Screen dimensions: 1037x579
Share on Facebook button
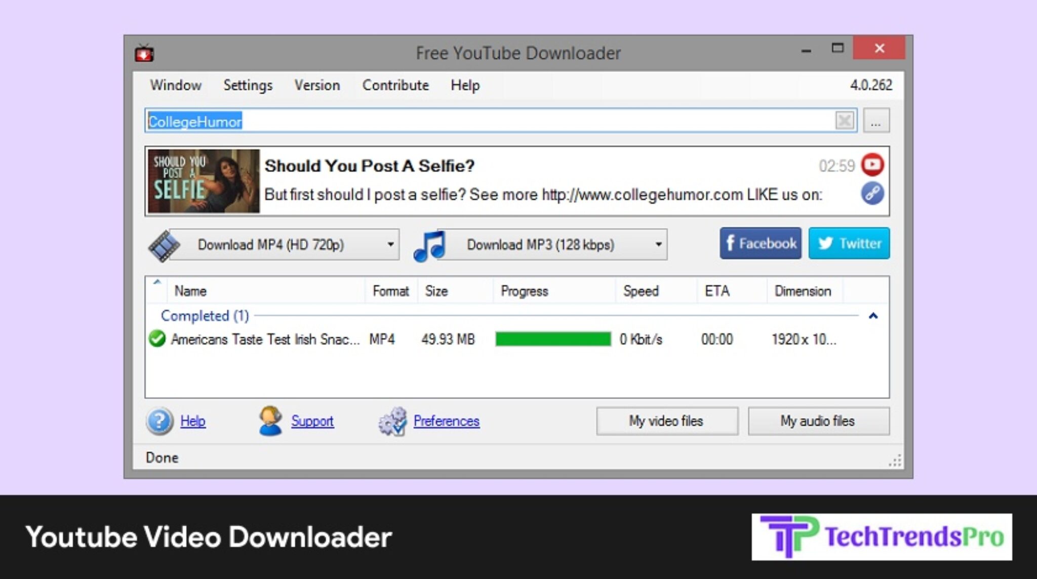click(761, 244)
